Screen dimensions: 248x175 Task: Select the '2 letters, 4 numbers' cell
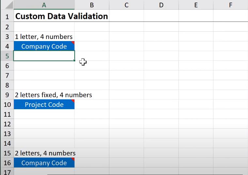(44, 153)
